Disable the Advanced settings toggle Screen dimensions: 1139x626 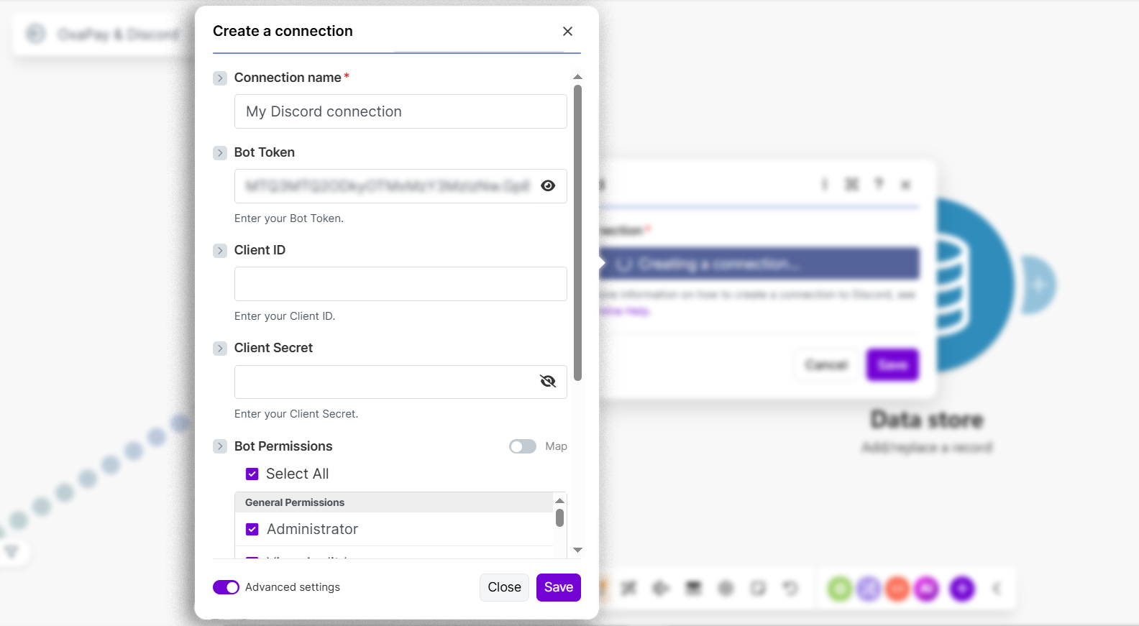(x=226, y=588)
